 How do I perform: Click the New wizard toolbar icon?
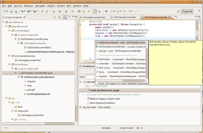coord(5,11)
